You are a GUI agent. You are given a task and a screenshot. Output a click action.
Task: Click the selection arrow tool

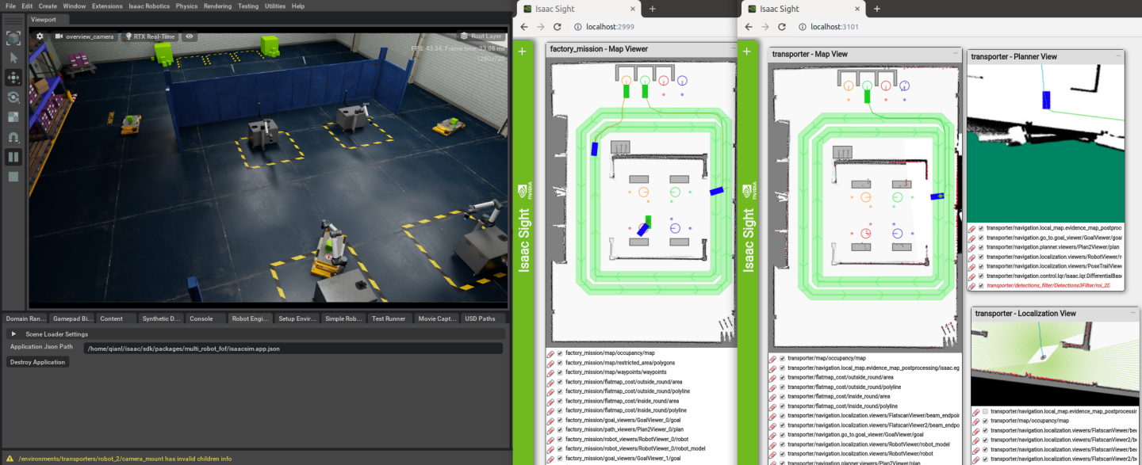(x=13, y=57)
